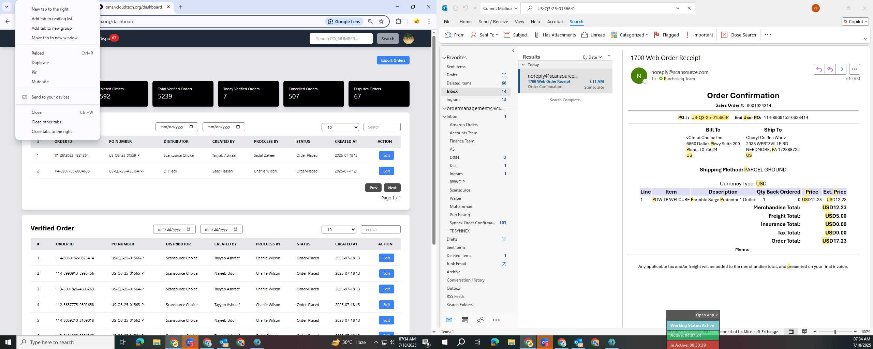The image size is (873, 349).
Task: Switch to normal view in status bar
Action: pyautogui.click(x=791, y=332)
